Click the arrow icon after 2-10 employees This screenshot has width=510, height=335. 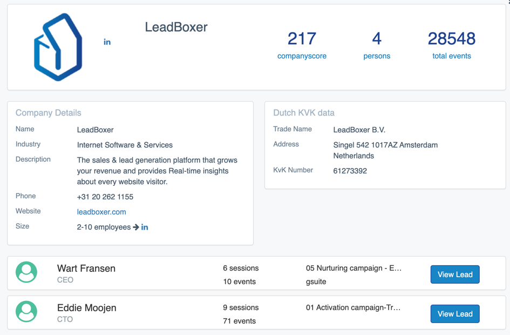click(136, 227)
